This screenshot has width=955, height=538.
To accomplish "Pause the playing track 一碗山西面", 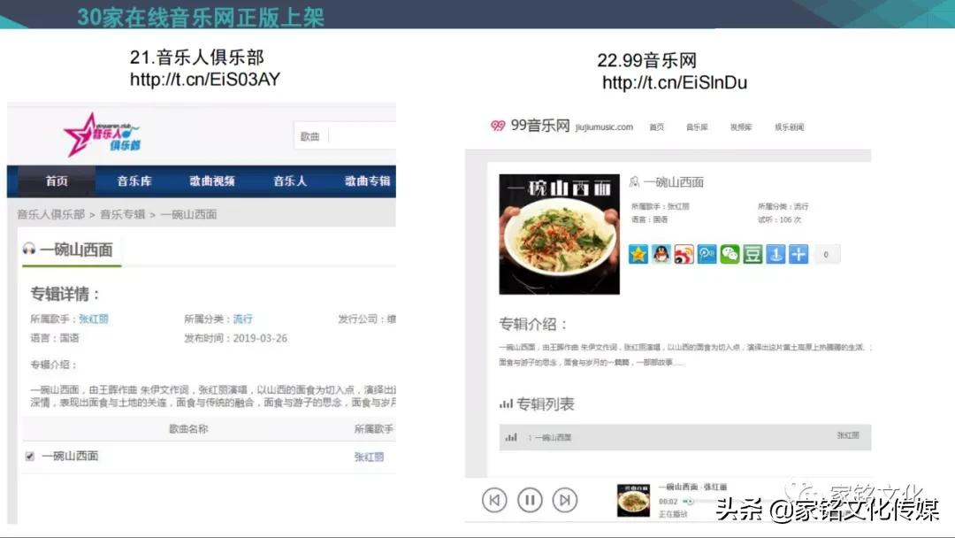I will point(530,500).
